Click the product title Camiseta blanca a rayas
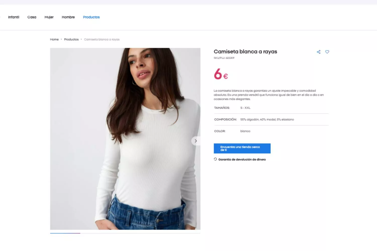Viewport: 377px width, 251px height. coord(245,51)
